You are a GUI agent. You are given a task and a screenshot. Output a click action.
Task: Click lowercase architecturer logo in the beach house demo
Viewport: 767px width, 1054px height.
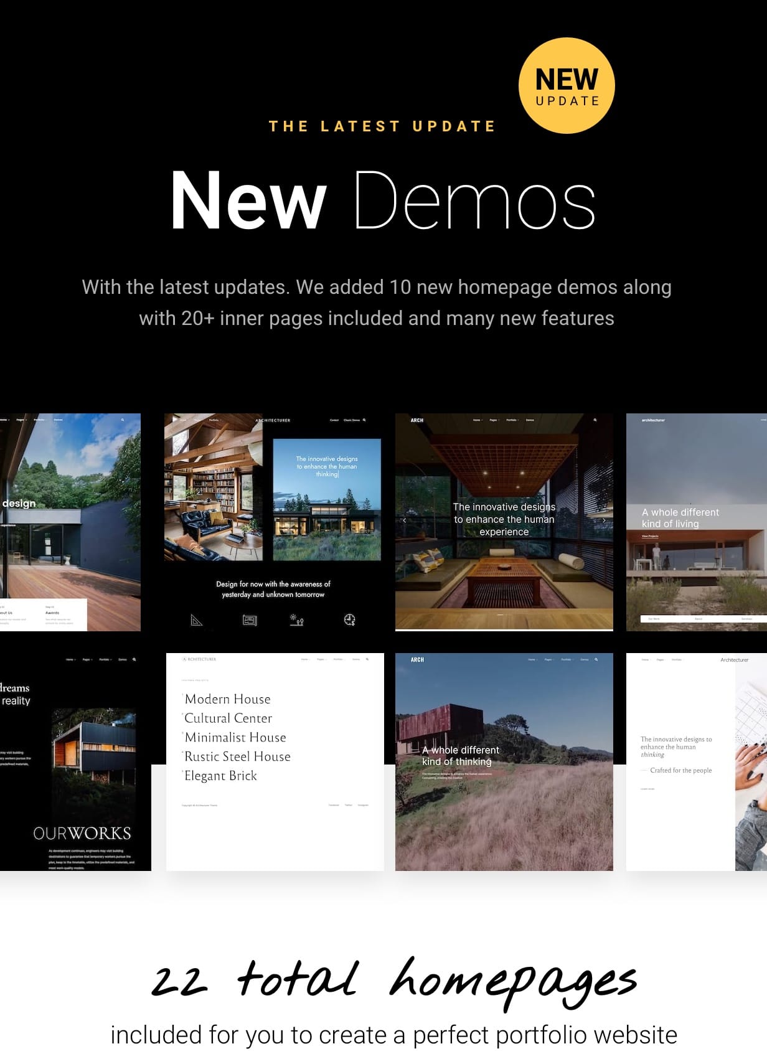click(x=653, y=420)
